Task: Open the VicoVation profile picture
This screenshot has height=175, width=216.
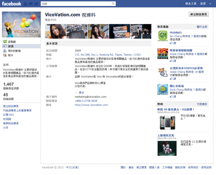Action: click(x=21, y=25)
